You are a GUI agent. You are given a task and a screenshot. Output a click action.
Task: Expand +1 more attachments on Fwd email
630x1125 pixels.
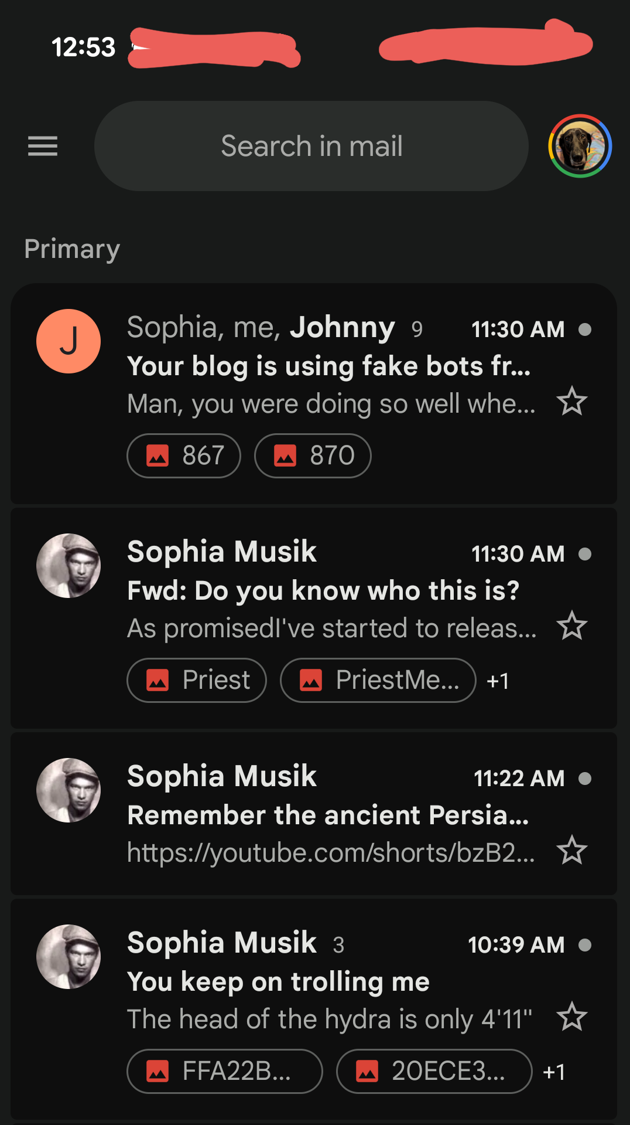(x=498, y=681)
